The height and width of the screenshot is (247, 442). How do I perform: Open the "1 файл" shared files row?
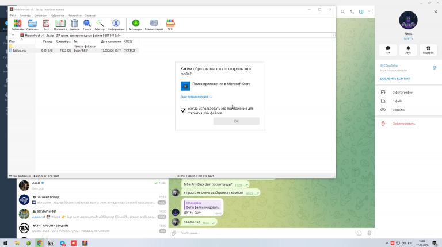408,101
